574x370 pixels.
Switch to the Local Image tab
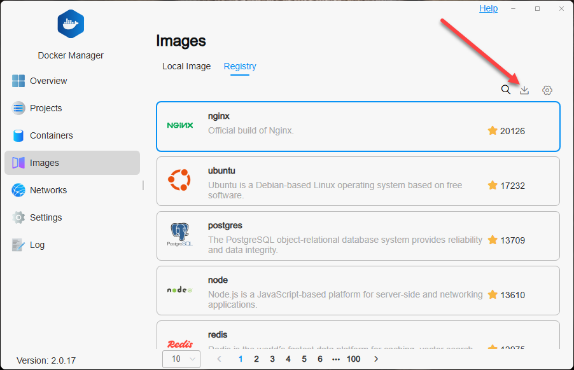click(x=186, y=66)
